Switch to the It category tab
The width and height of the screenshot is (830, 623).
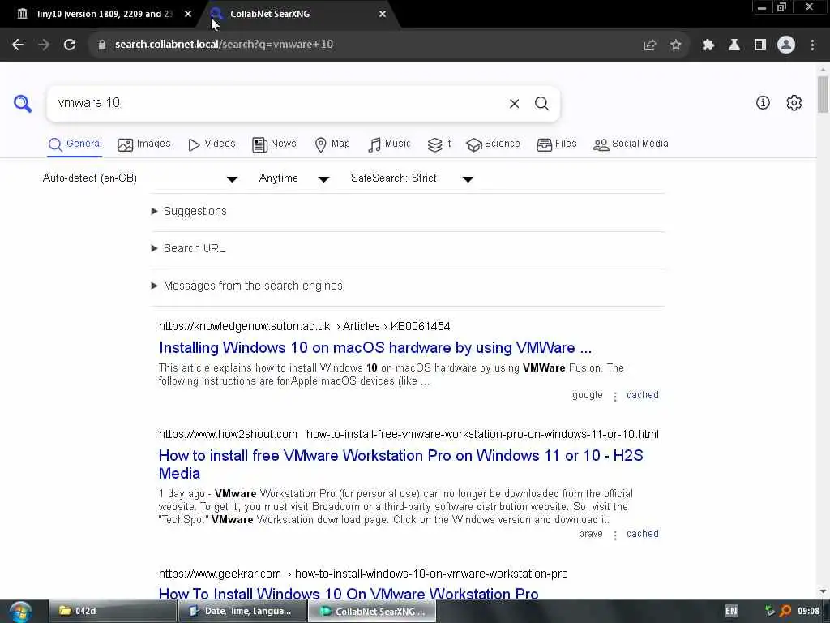point(439,144)
